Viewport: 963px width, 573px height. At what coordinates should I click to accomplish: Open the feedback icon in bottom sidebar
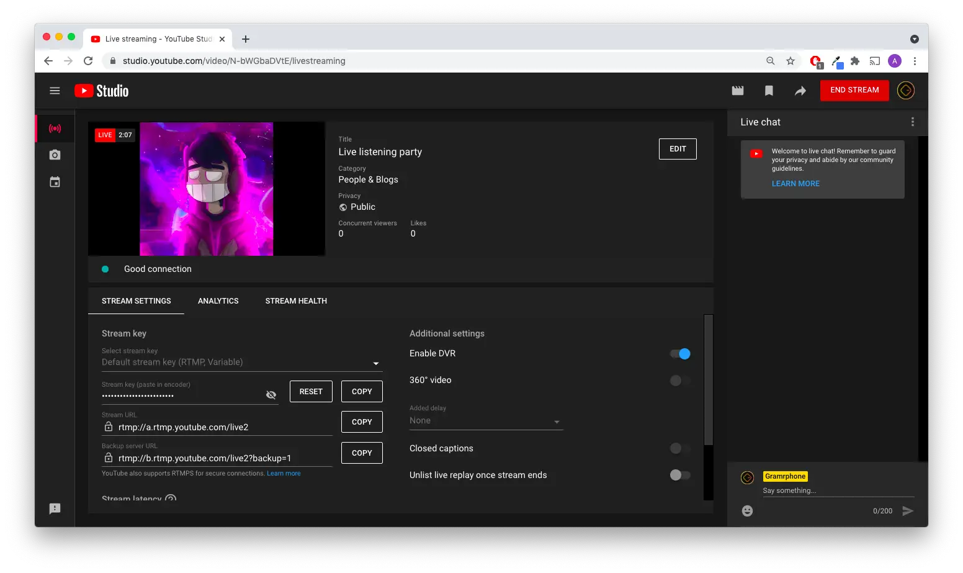(x=55, y=508)
